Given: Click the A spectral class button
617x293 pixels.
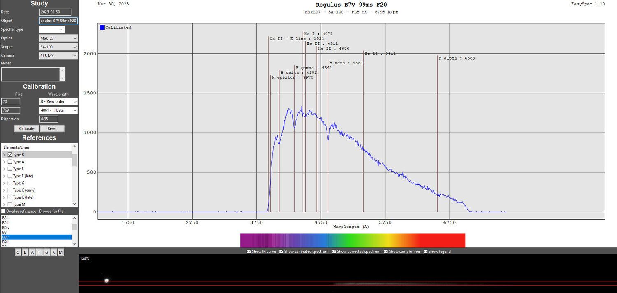Looking at the screenshot, I should [x=32, y=252].
